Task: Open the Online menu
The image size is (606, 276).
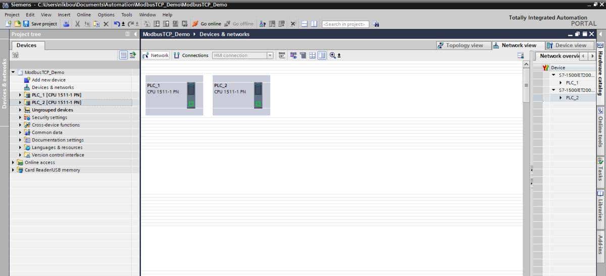Action: [84, 15]
